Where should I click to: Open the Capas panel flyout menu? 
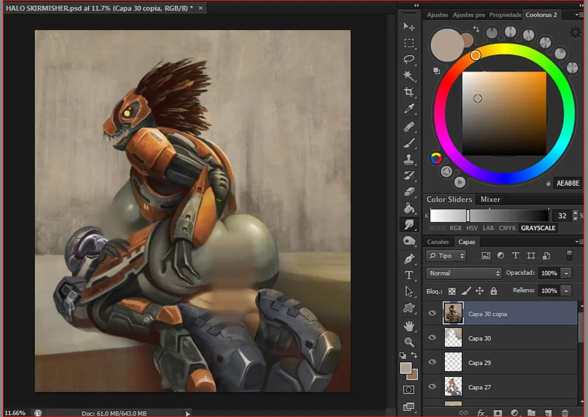pyautogui.click(x=579, y=242)
